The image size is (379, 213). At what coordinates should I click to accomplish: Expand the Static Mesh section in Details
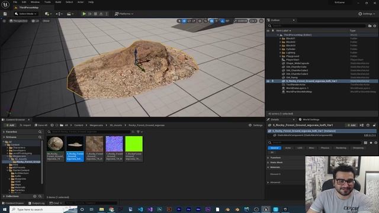point(268,163)
